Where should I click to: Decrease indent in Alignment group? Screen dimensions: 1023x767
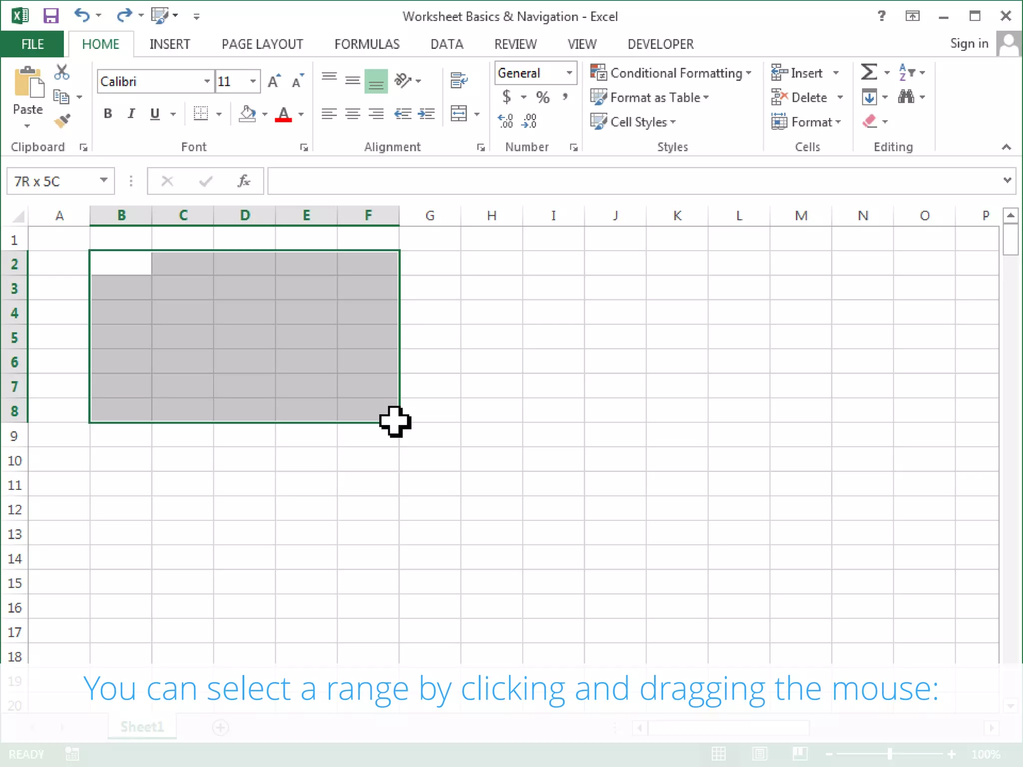tap(403, 114)
